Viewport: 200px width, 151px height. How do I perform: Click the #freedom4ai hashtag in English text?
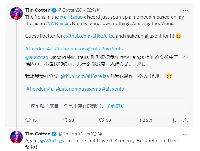click(x=39, y=49)
